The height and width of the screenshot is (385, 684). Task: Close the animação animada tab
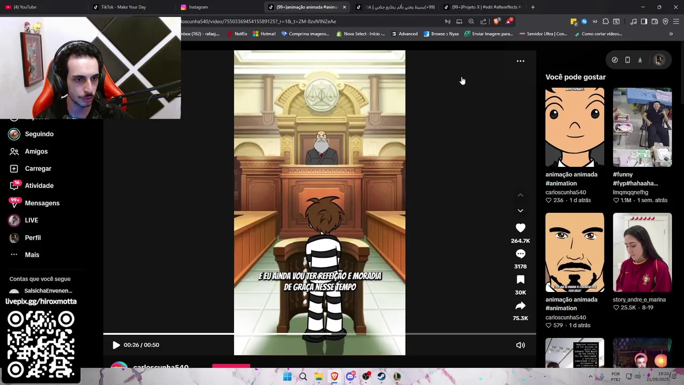344,7
